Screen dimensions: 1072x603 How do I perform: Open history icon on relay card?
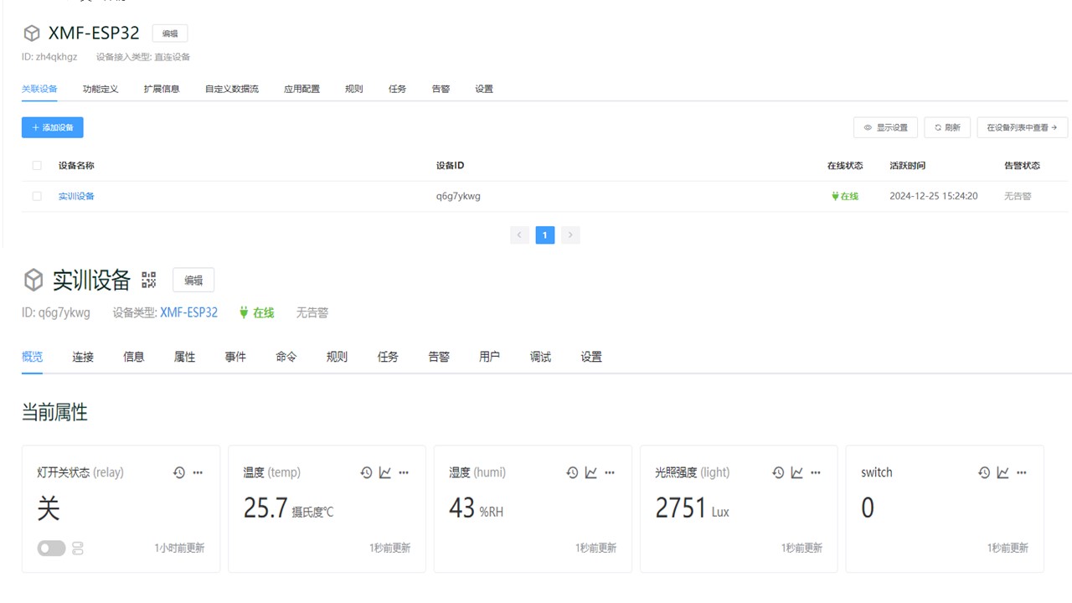point(179,473)
